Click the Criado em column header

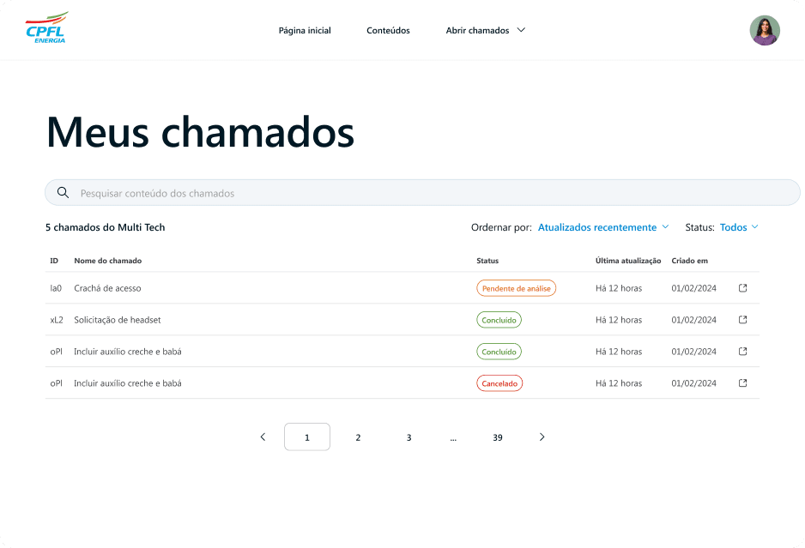[689, 261]
